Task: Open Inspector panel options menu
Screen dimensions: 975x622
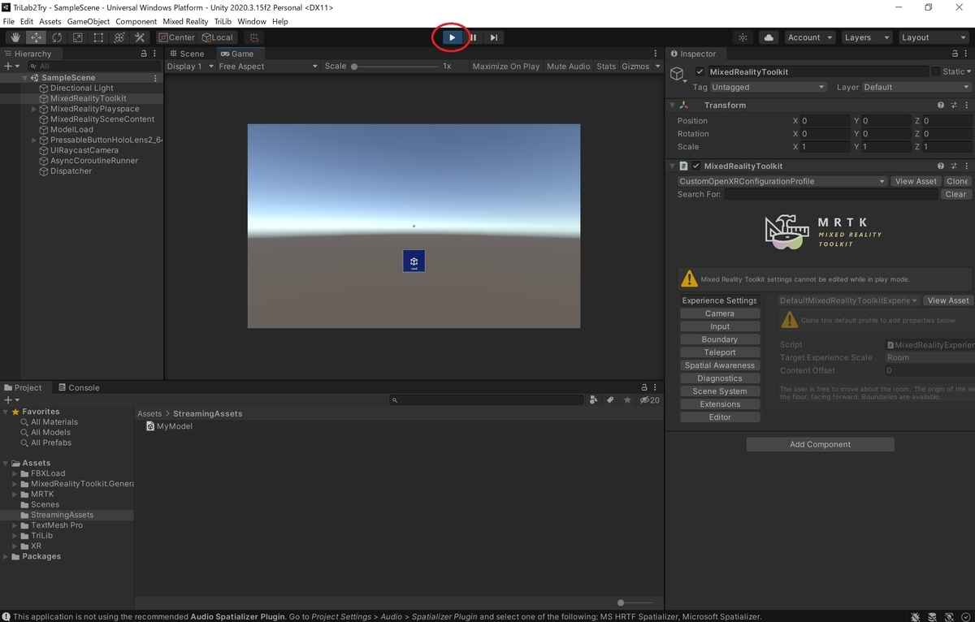Action: [x=966, y=54]
